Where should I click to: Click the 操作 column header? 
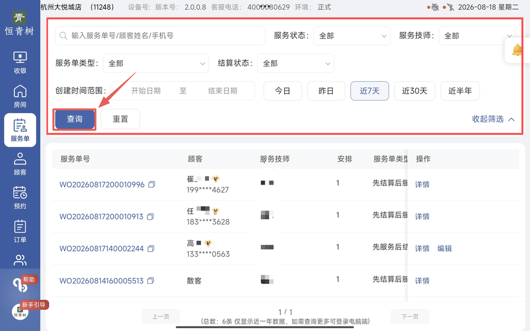423,159
